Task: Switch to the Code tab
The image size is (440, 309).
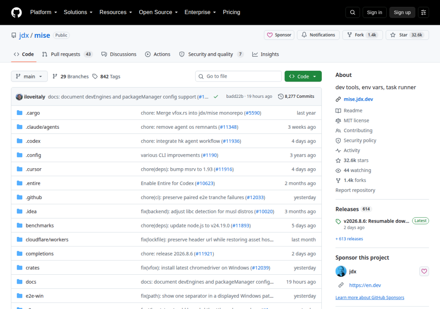Action: [x=24, y=55]
